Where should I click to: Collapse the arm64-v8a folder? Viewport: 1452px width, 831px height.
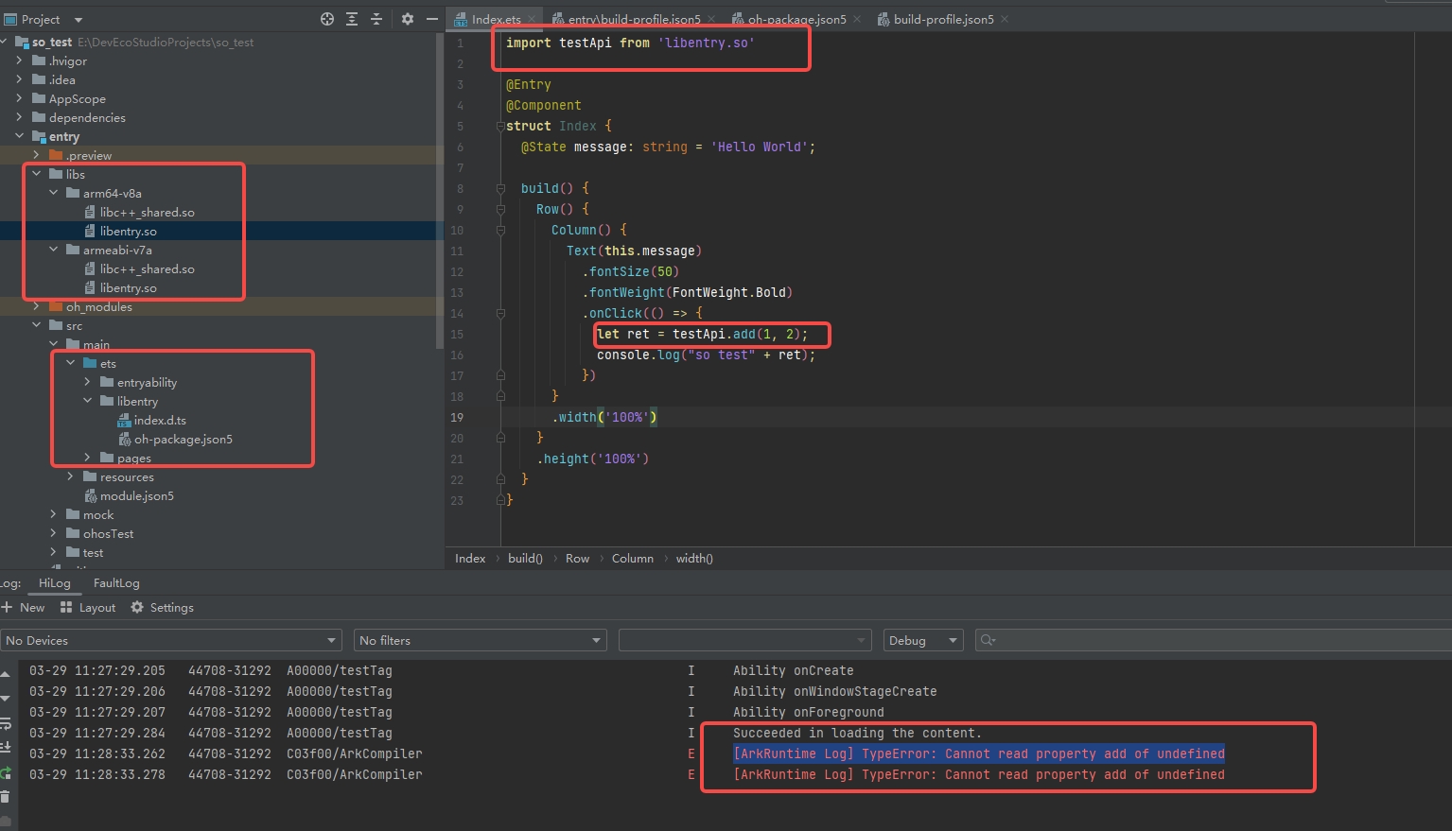[54, 193]
